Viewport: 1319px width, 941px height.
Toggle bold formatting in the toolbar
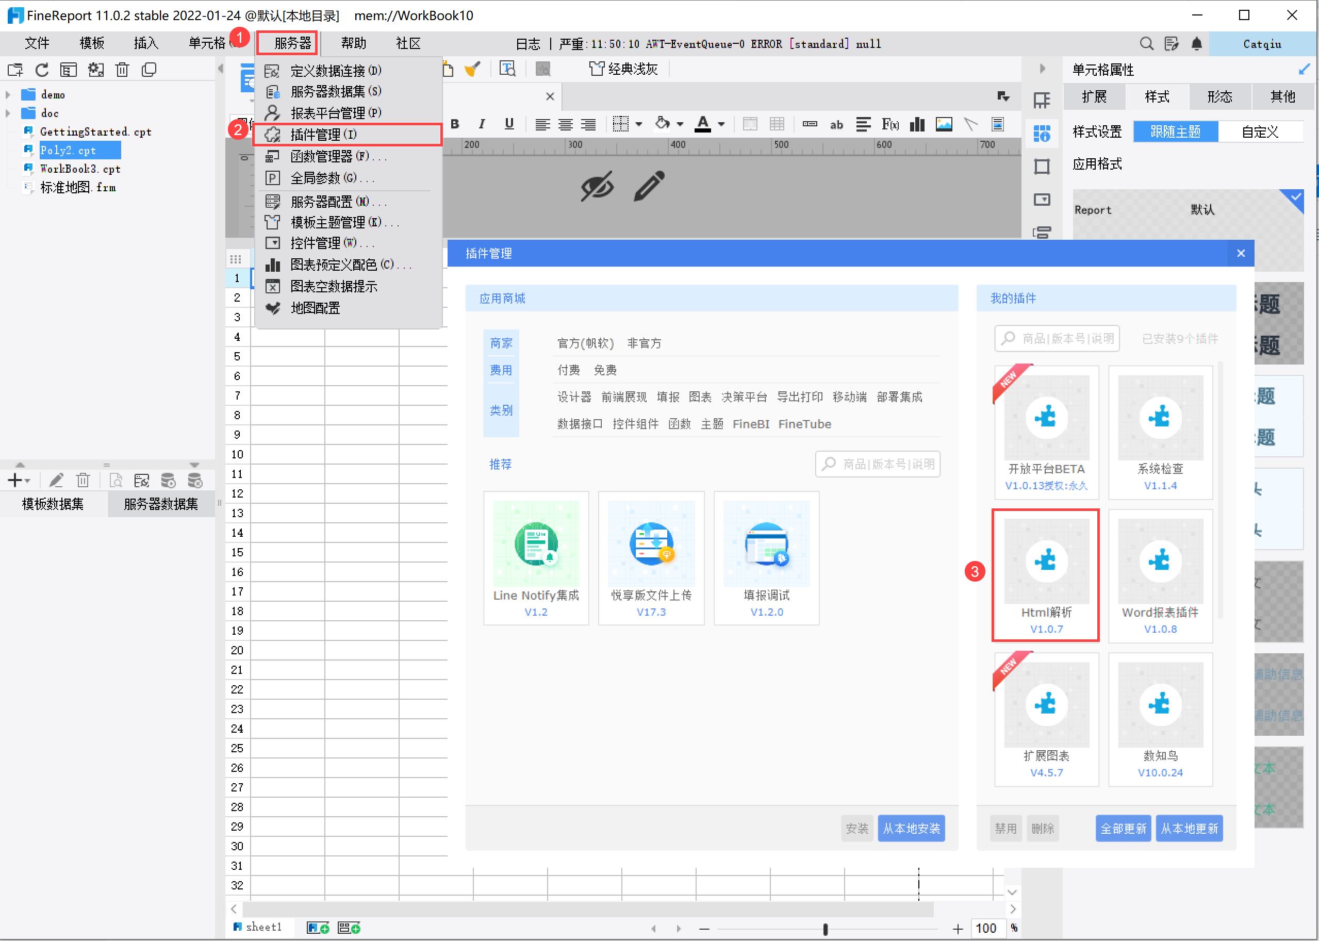(455, 123)
